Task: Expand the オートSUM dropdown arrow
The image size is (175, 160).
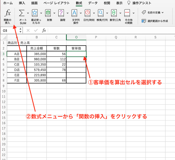Action: (x=28, y=13)
